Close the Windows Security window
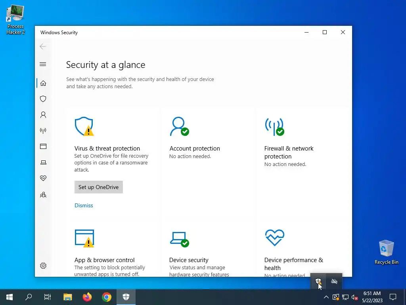406x305 pixels. coord(343,32)
